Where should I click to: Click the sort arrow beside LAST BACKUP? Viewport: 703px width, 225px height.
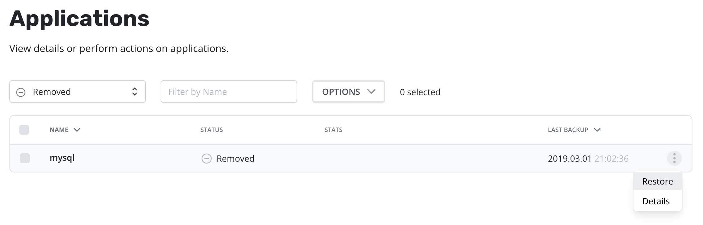[597, 130]
